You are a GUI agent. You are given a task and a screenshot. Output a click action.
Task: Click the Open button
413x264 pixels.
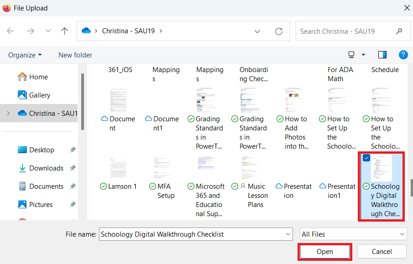(324, 252)
